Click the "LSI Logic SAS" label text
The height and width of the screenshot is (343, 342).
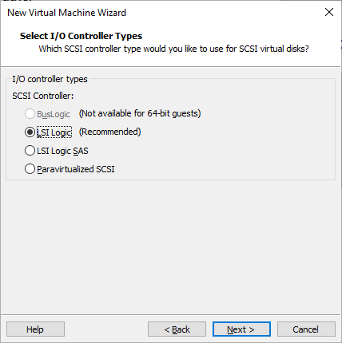(x=62, y=151)
